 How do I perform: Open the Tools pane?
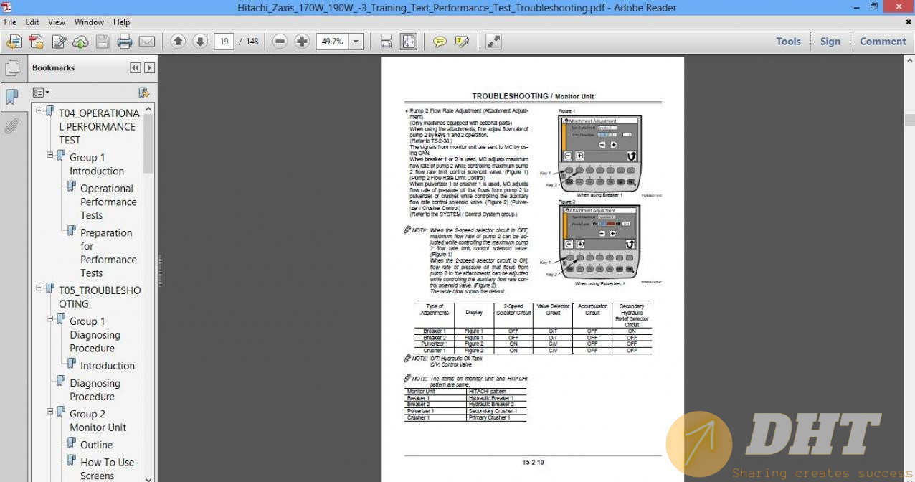point(788,42)
